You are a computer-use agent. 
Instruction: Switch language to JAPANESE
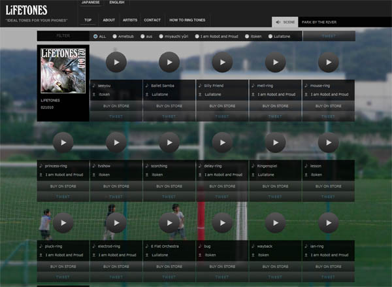coord(91,3)
